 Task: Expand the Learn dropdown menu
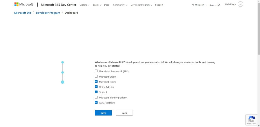(x=97, y=5)
